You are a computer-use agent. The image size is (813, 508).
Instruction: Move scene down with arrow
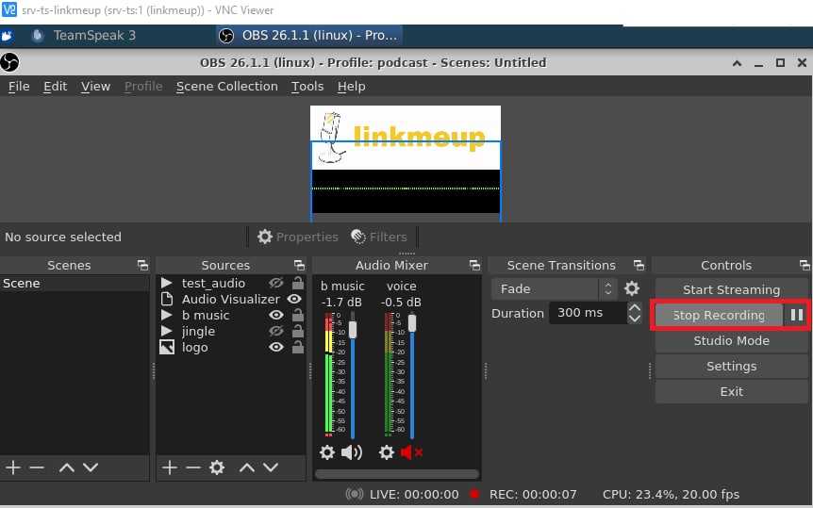tap(91, 467)
